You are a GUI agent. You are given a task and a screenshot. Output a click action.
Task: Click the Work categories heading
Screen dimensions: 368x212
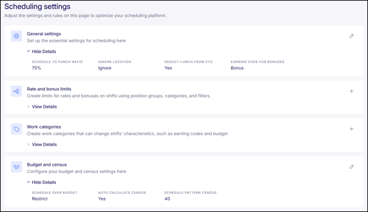(x=44, y=127)
